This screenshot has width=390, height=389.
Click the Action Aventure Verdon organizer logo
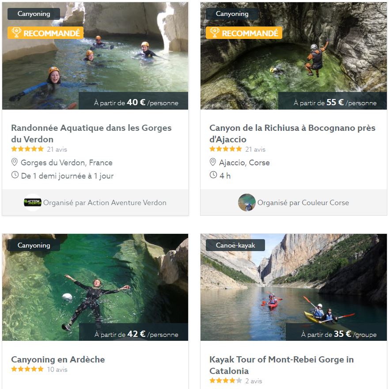(x=32, y=202)
